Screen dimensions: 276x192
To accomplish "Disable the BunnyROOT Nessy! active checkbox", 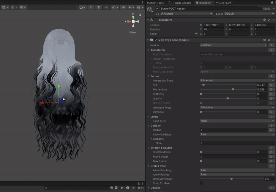I will pyautogui.click(x=157, y=9).
